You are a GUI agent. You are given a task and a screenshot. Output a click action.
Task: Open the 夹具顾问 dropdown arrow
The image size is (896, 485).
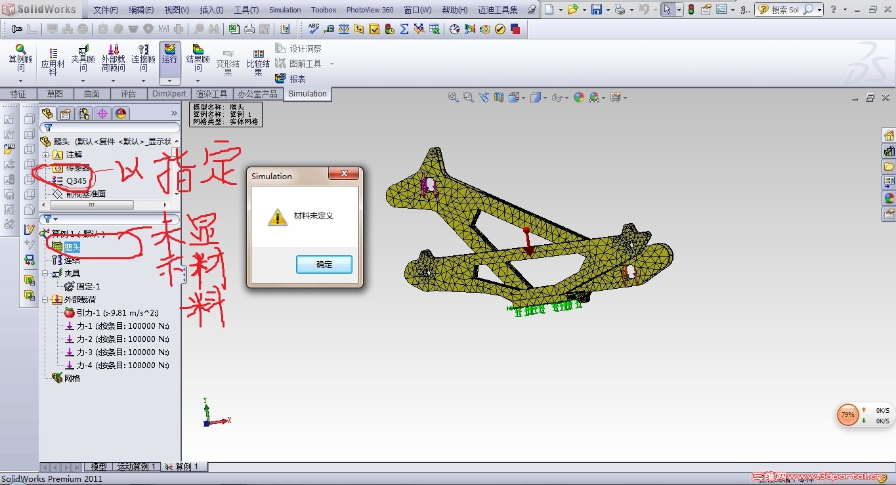tap(83, 81)
